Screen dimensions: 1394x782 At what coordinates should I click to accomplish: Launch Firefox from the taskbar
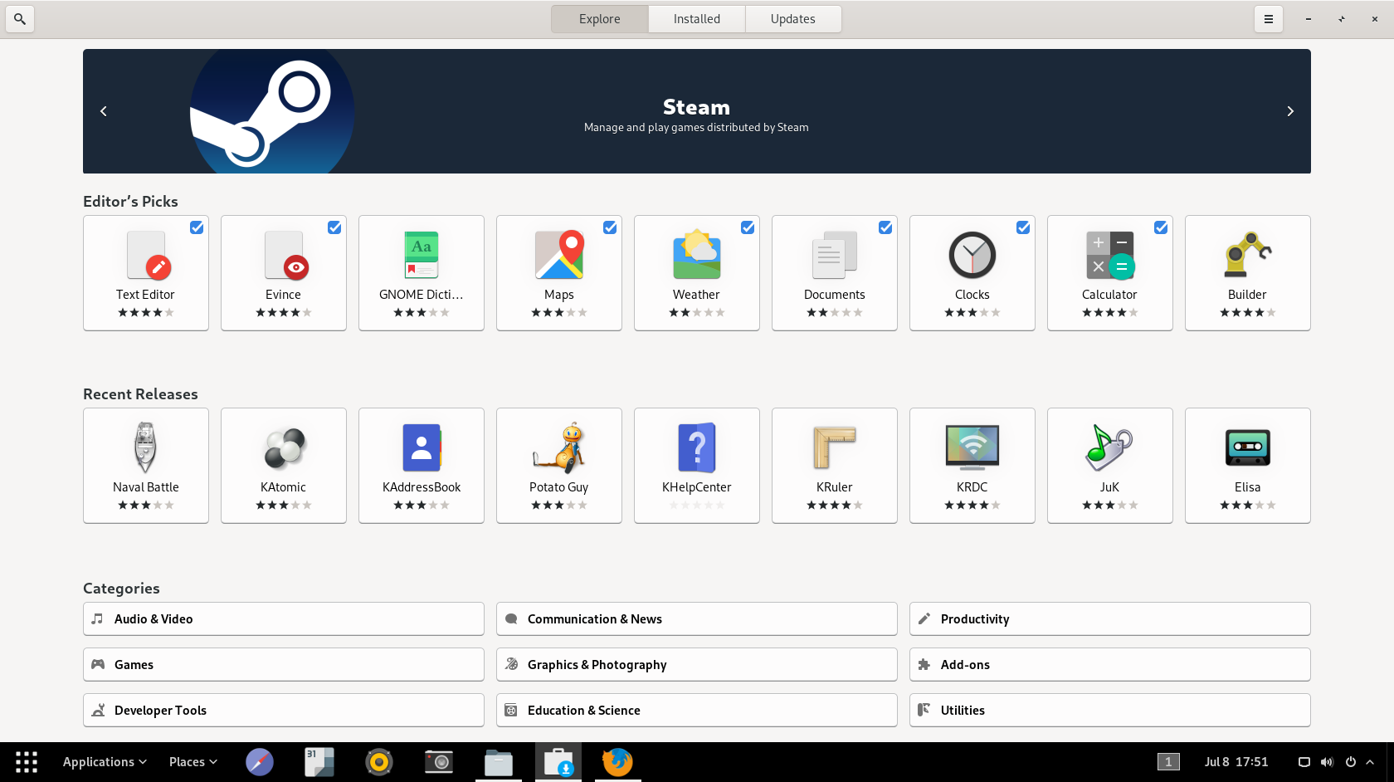(617, 762)
